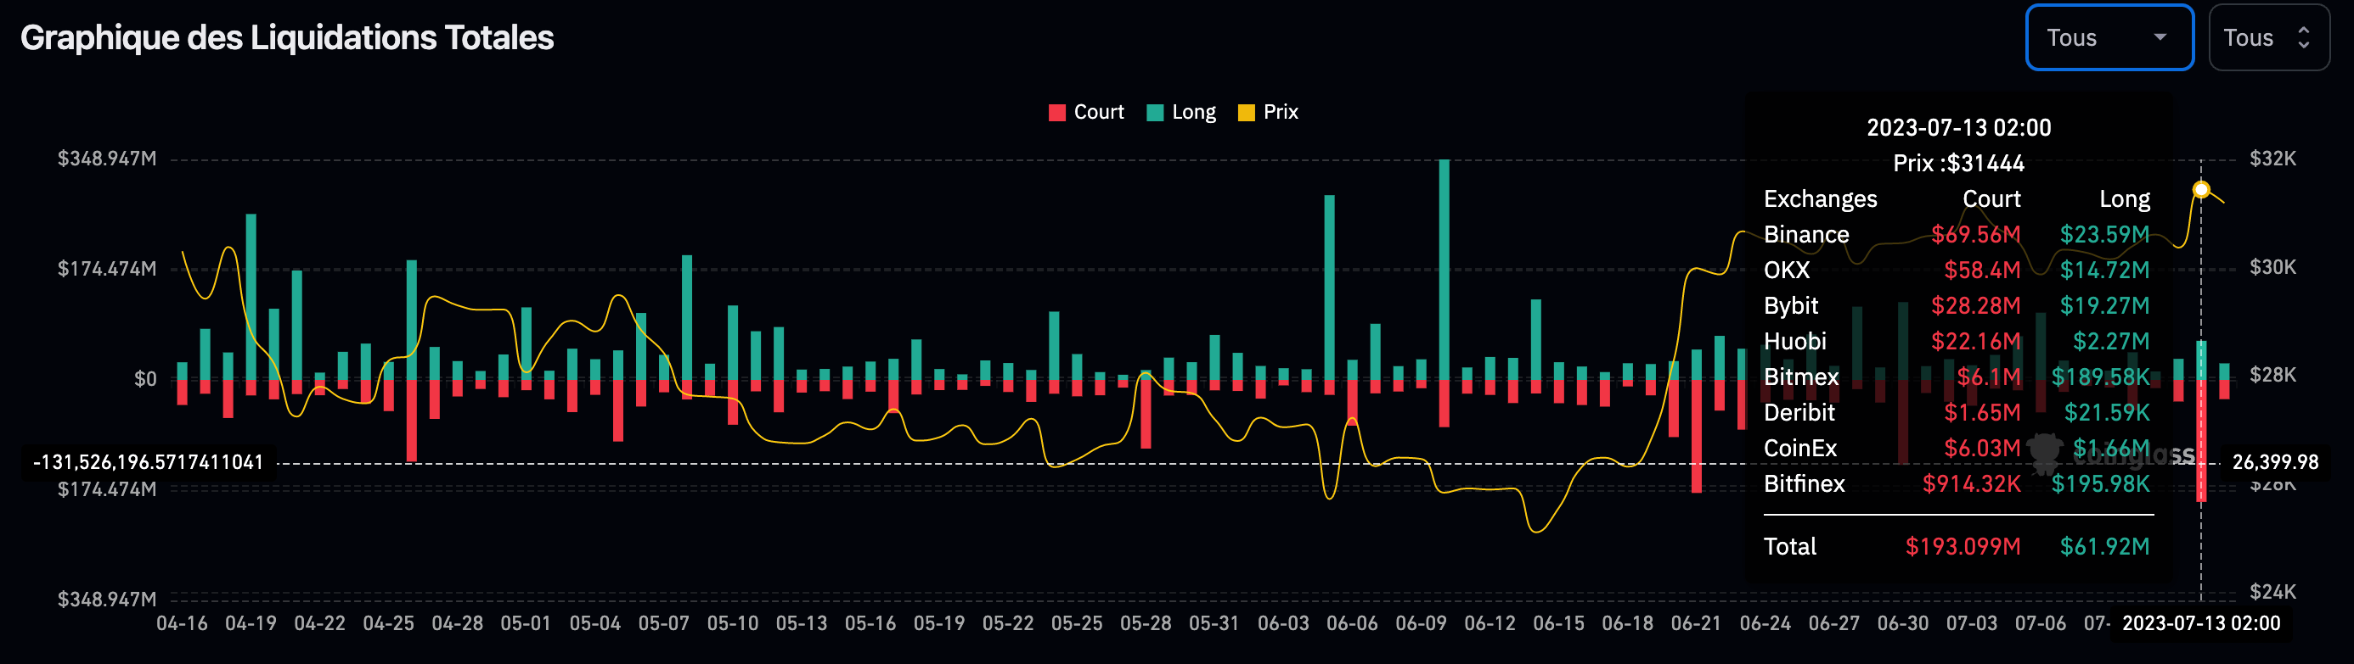Click the green Long legend square
The width and height of the screenshot is (2354, 664).
point(1154,113)
